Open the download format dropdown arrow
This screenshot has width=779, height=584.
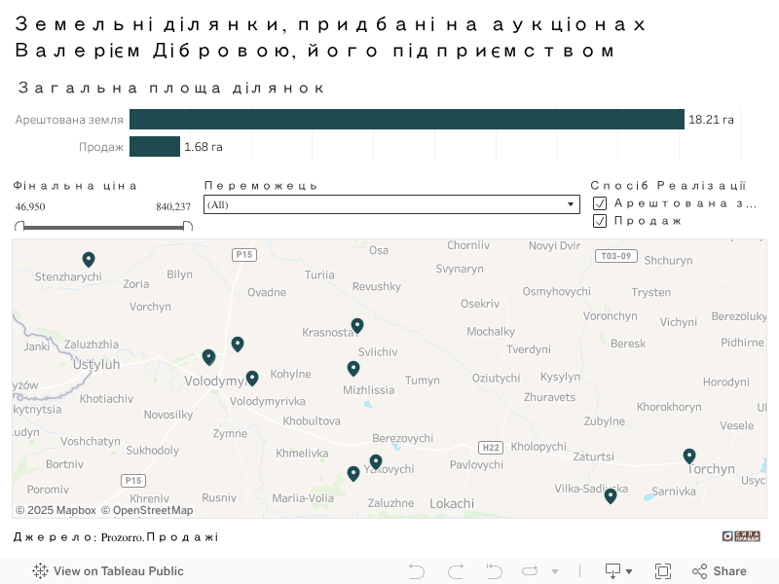click(631, 571)
